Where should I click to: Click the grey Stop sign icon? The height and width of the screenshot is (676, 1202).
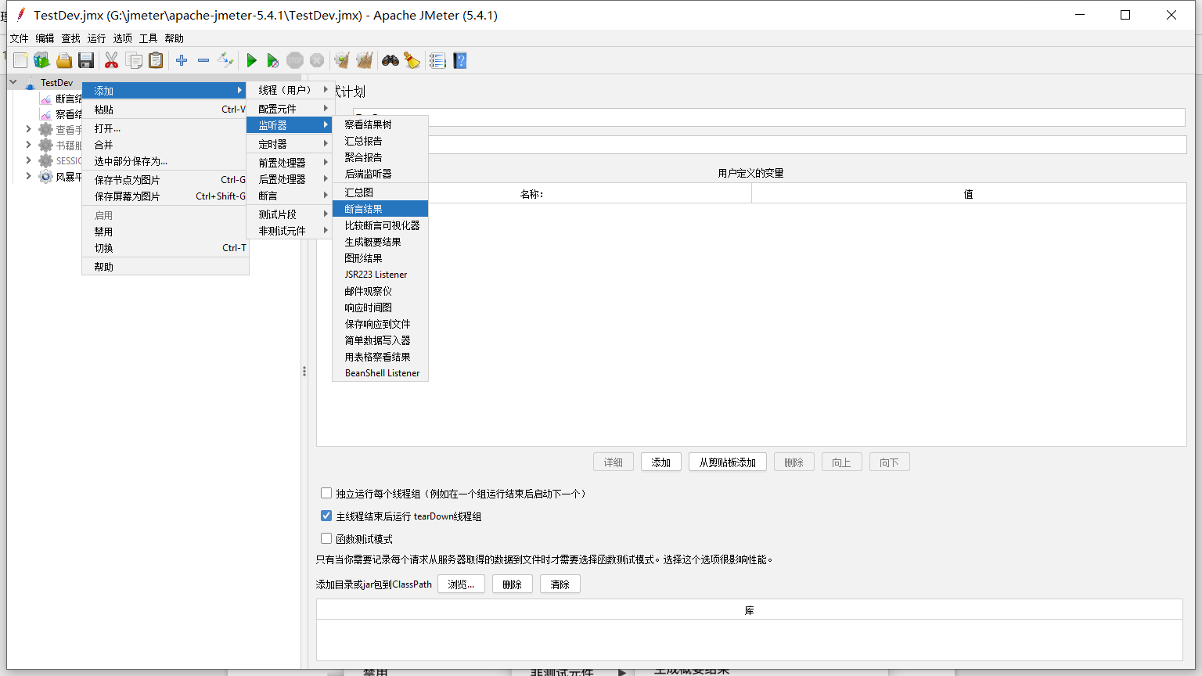pos(295,60)
